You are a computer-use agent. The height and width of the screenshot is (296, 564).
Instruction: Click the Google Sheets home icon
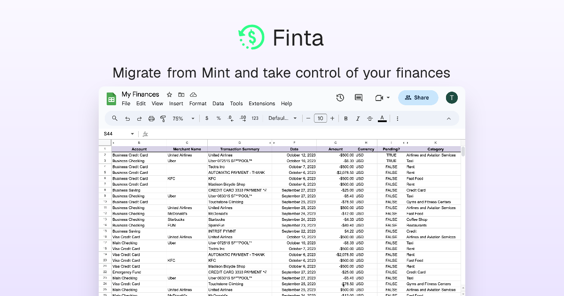[x=111, y=99]
